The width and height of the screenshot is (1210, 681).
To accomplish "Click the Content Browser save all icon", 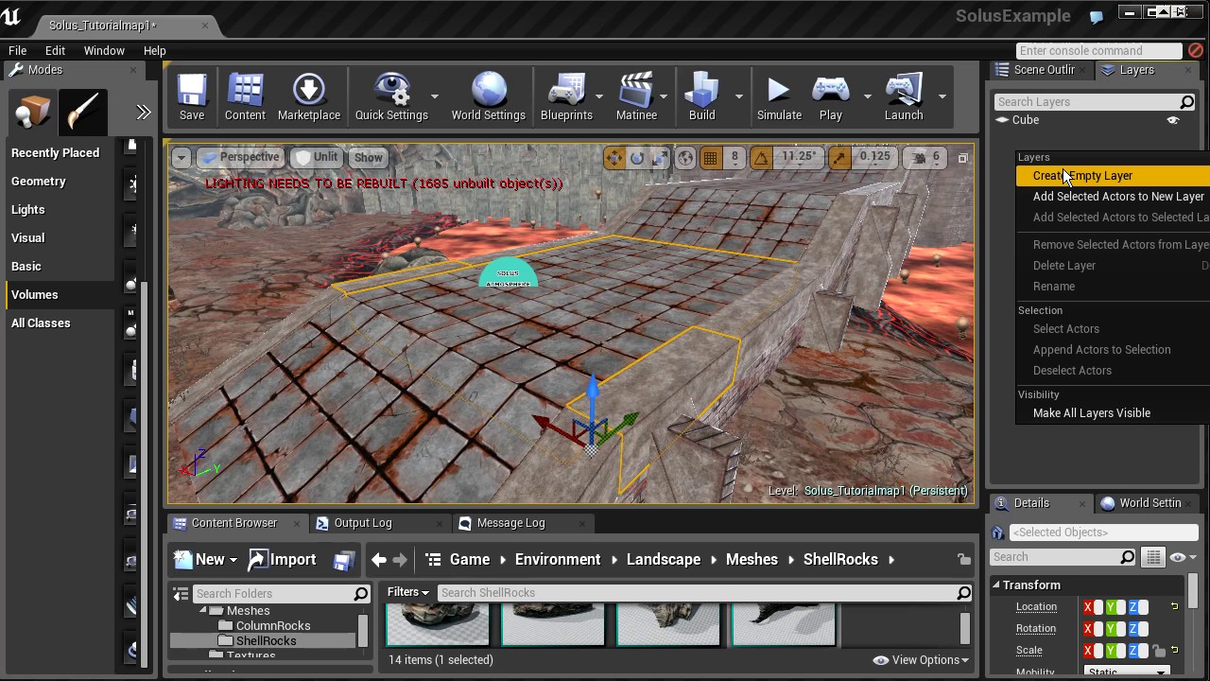I will click(343, 560).
